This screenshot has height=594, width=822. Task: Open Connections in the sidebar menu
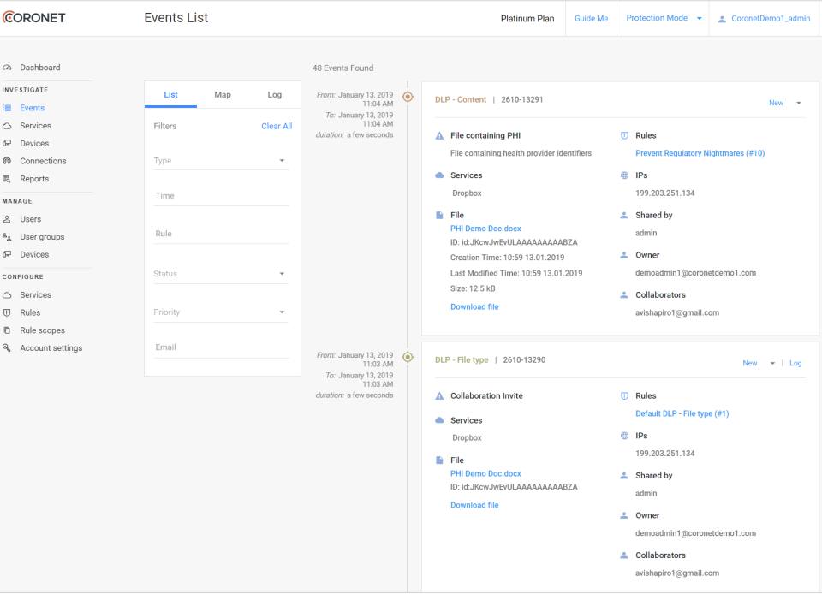point(43,161)
